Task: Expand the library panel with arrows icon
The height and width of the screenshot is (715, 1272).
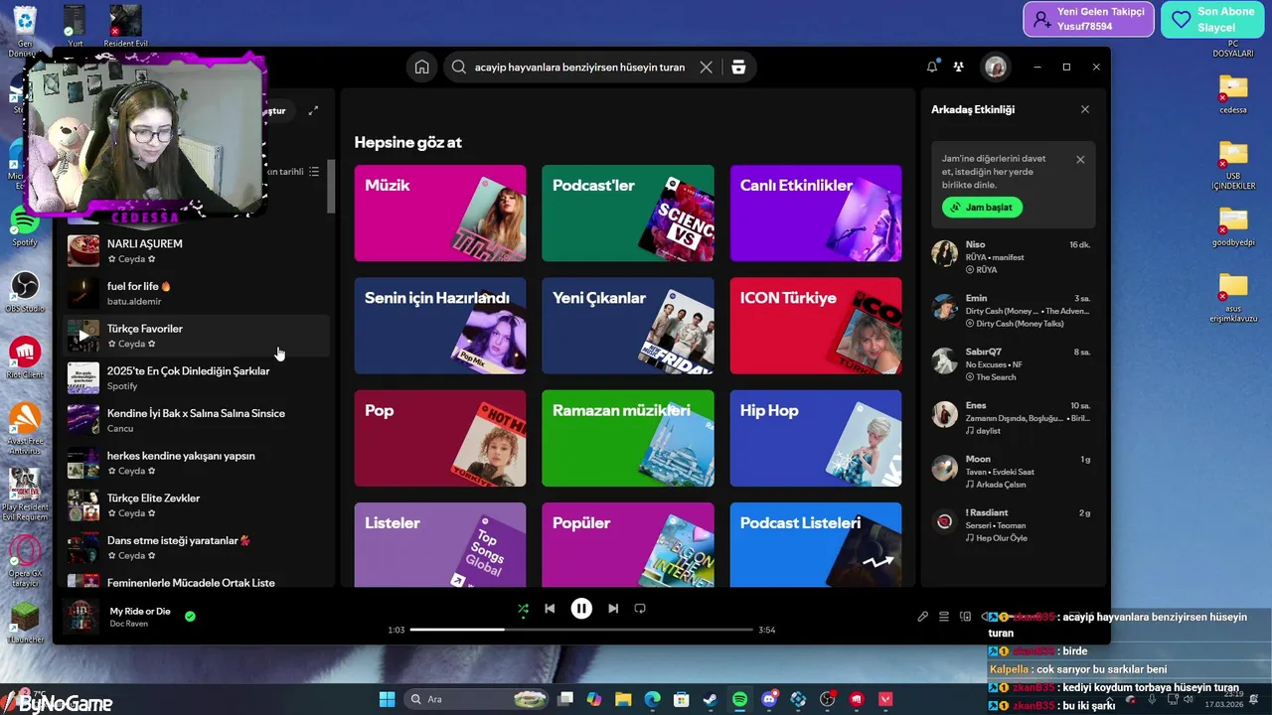Action: coord(313,110)
